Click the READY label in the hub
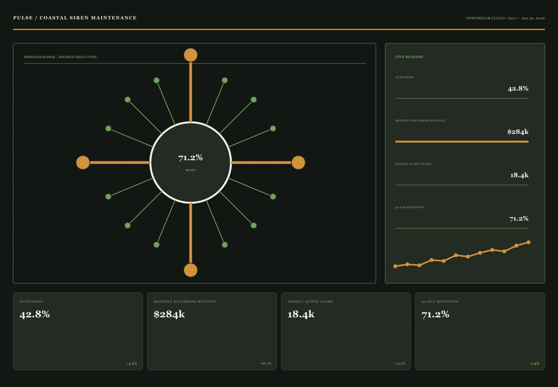Viewport: 558px width, 387px height. pyautogui.click(x=191, y=170)
